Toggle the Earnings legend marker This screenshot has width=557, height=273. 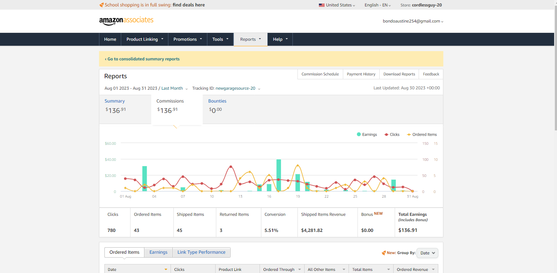(359, 134)
